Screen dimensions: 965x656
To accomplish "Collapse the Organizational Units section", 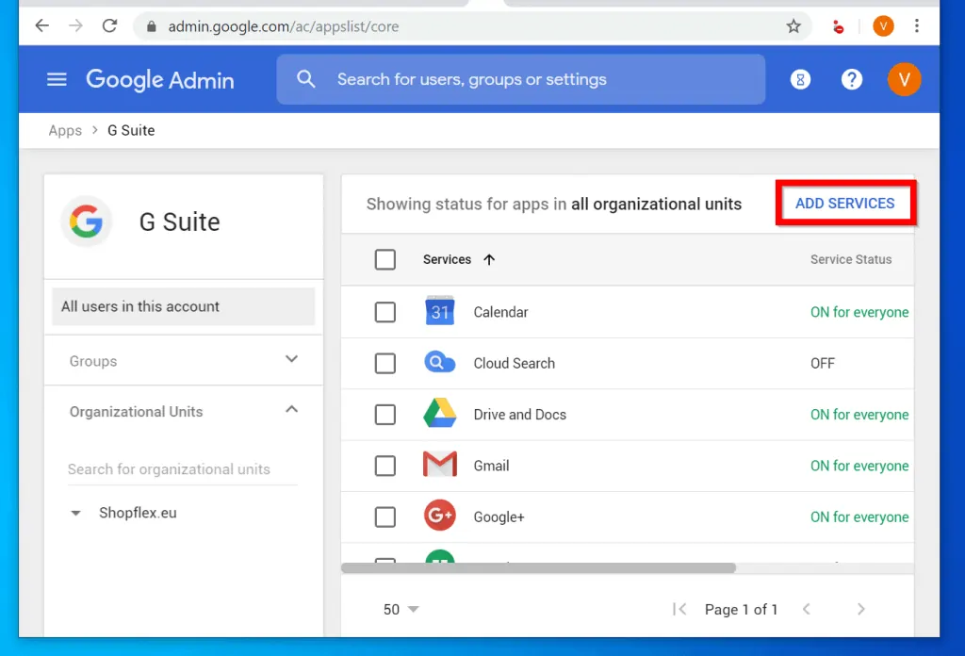I will [291, 410].
